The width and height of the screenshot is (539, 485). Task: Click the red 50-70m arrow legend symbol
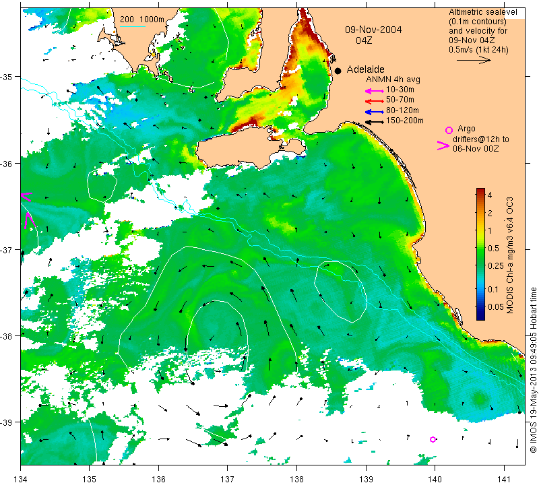375,101
